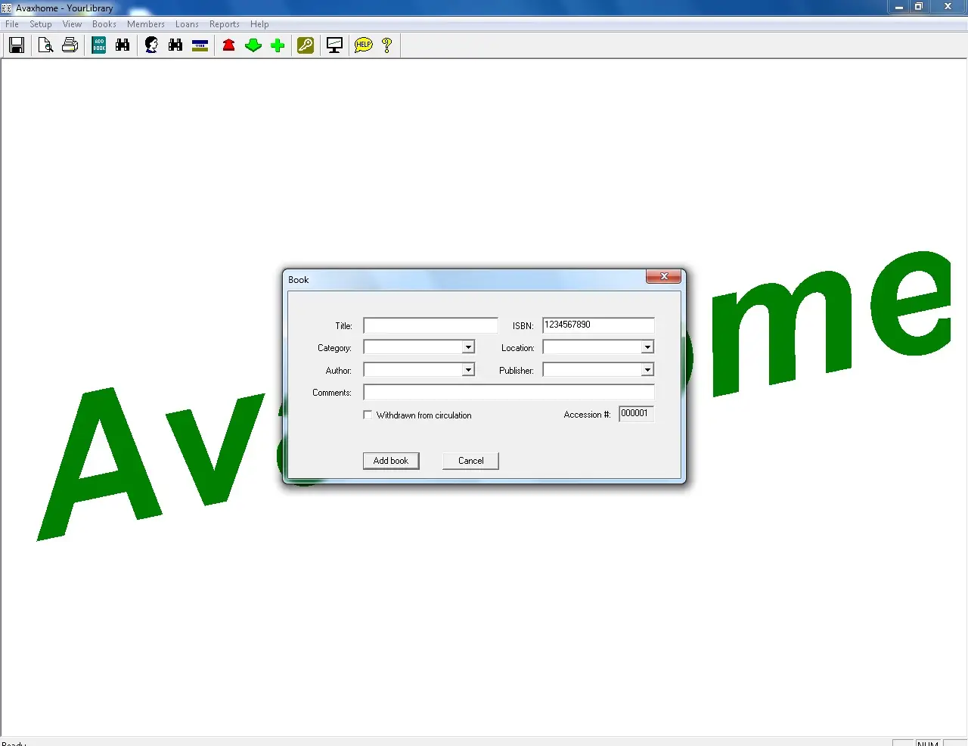
Task: Click the Save floppy disk icon
Action: (17, 45)
